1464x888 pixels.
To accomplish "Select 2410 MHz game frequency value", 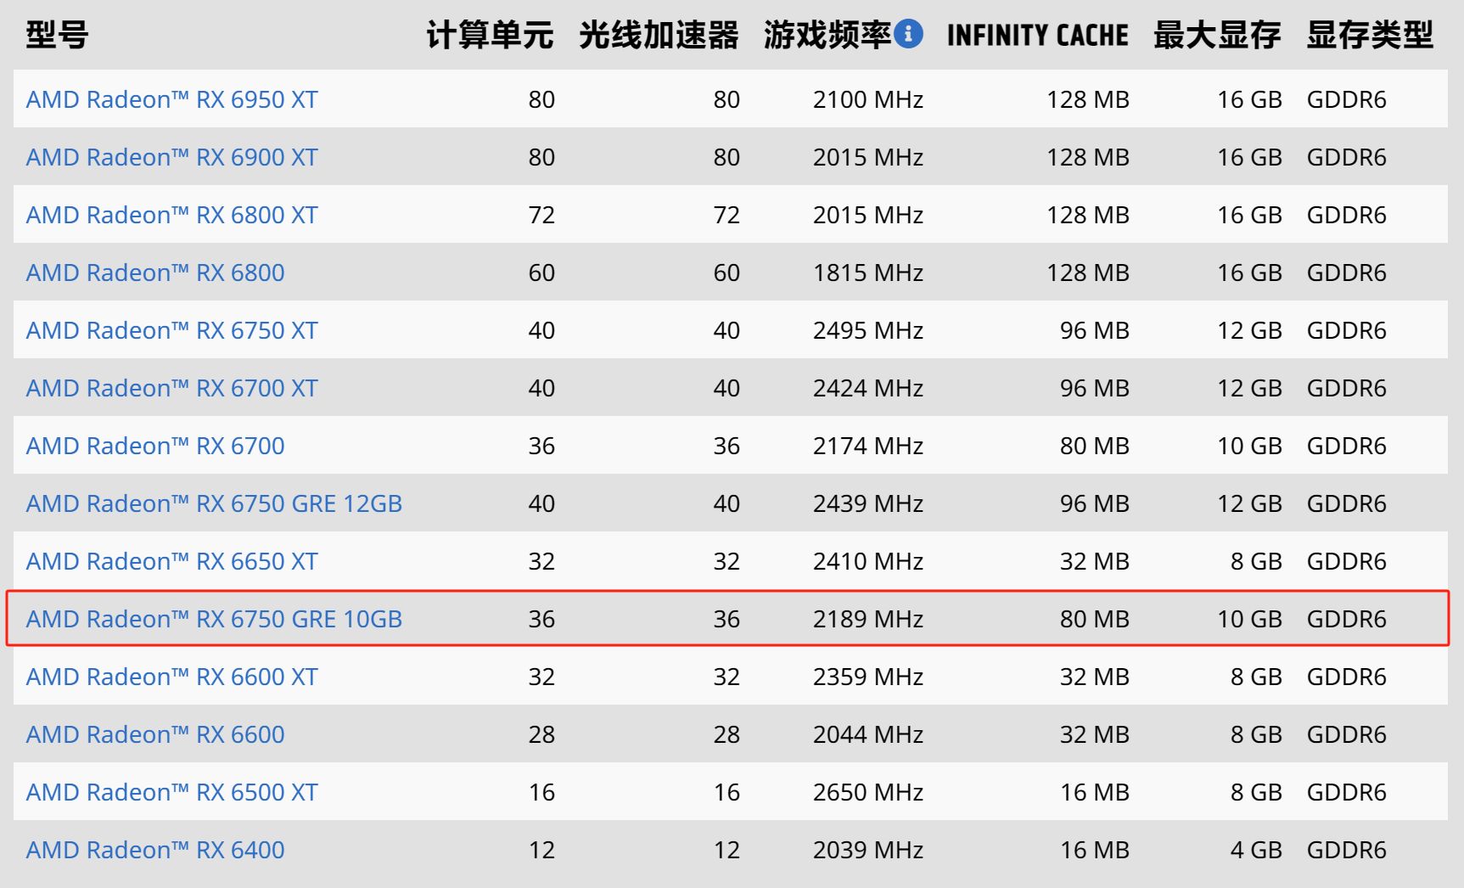I will pyautogui.click(x=868, y=561).
